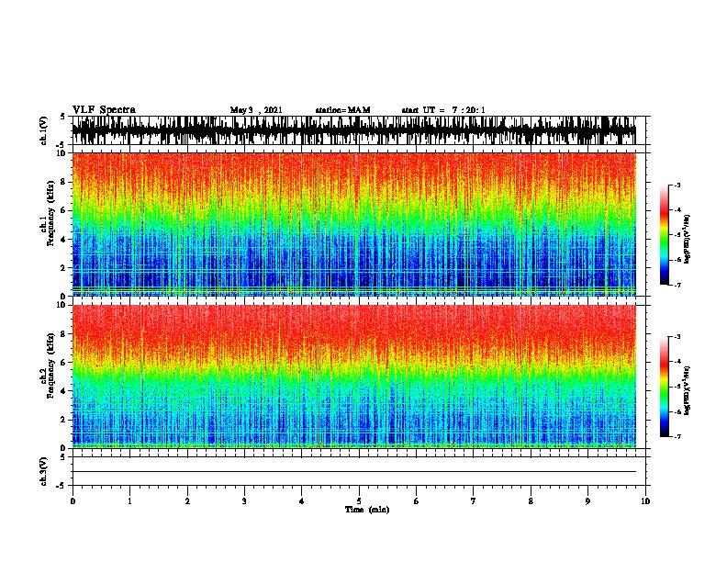Viewport: 727px width, 562px height.
Task: Click the time axis tick label "1"
Action: coord(129,501)
